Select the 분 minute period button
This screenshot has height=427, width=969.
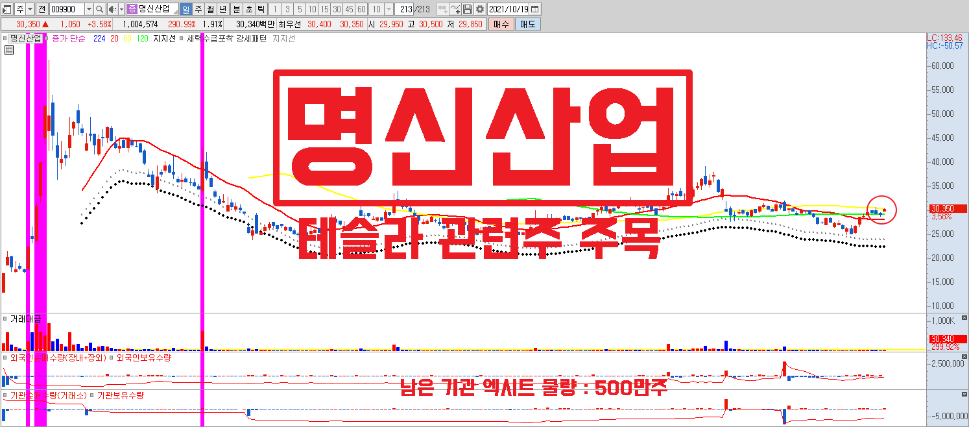(x=236, y=10)
